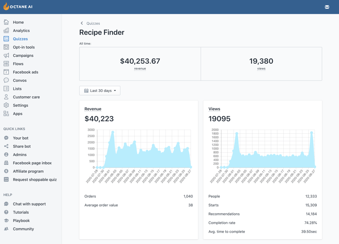Open the Last 30 days date dropdown
339x244 pixels.
click(x=100, y=91)
